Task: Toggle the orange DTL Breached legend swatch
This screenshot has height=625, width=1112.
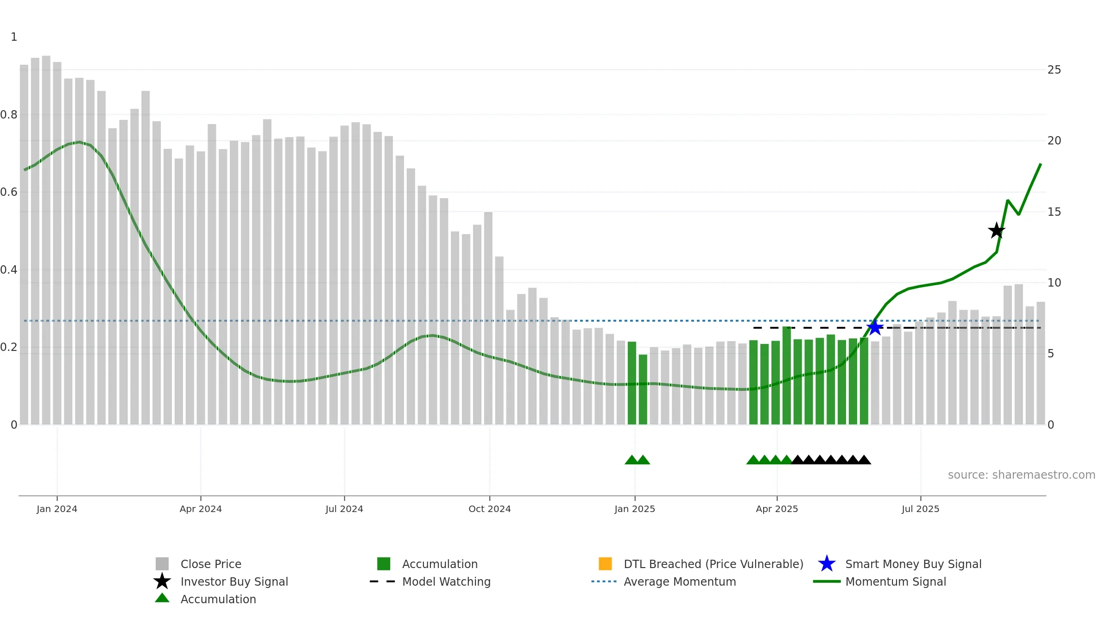Action: click(605, 563)
